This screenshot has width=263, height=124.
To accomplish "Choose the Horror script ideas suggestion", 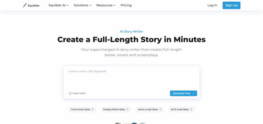I will tap(150, 109).
